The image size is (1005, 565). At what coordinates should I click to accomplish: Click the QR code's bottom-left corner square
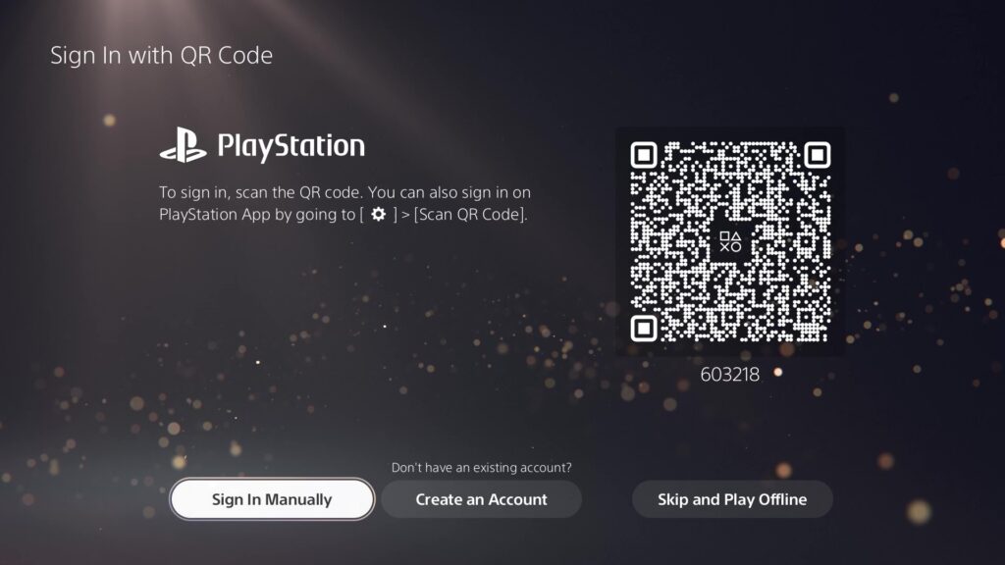[644, 328]
